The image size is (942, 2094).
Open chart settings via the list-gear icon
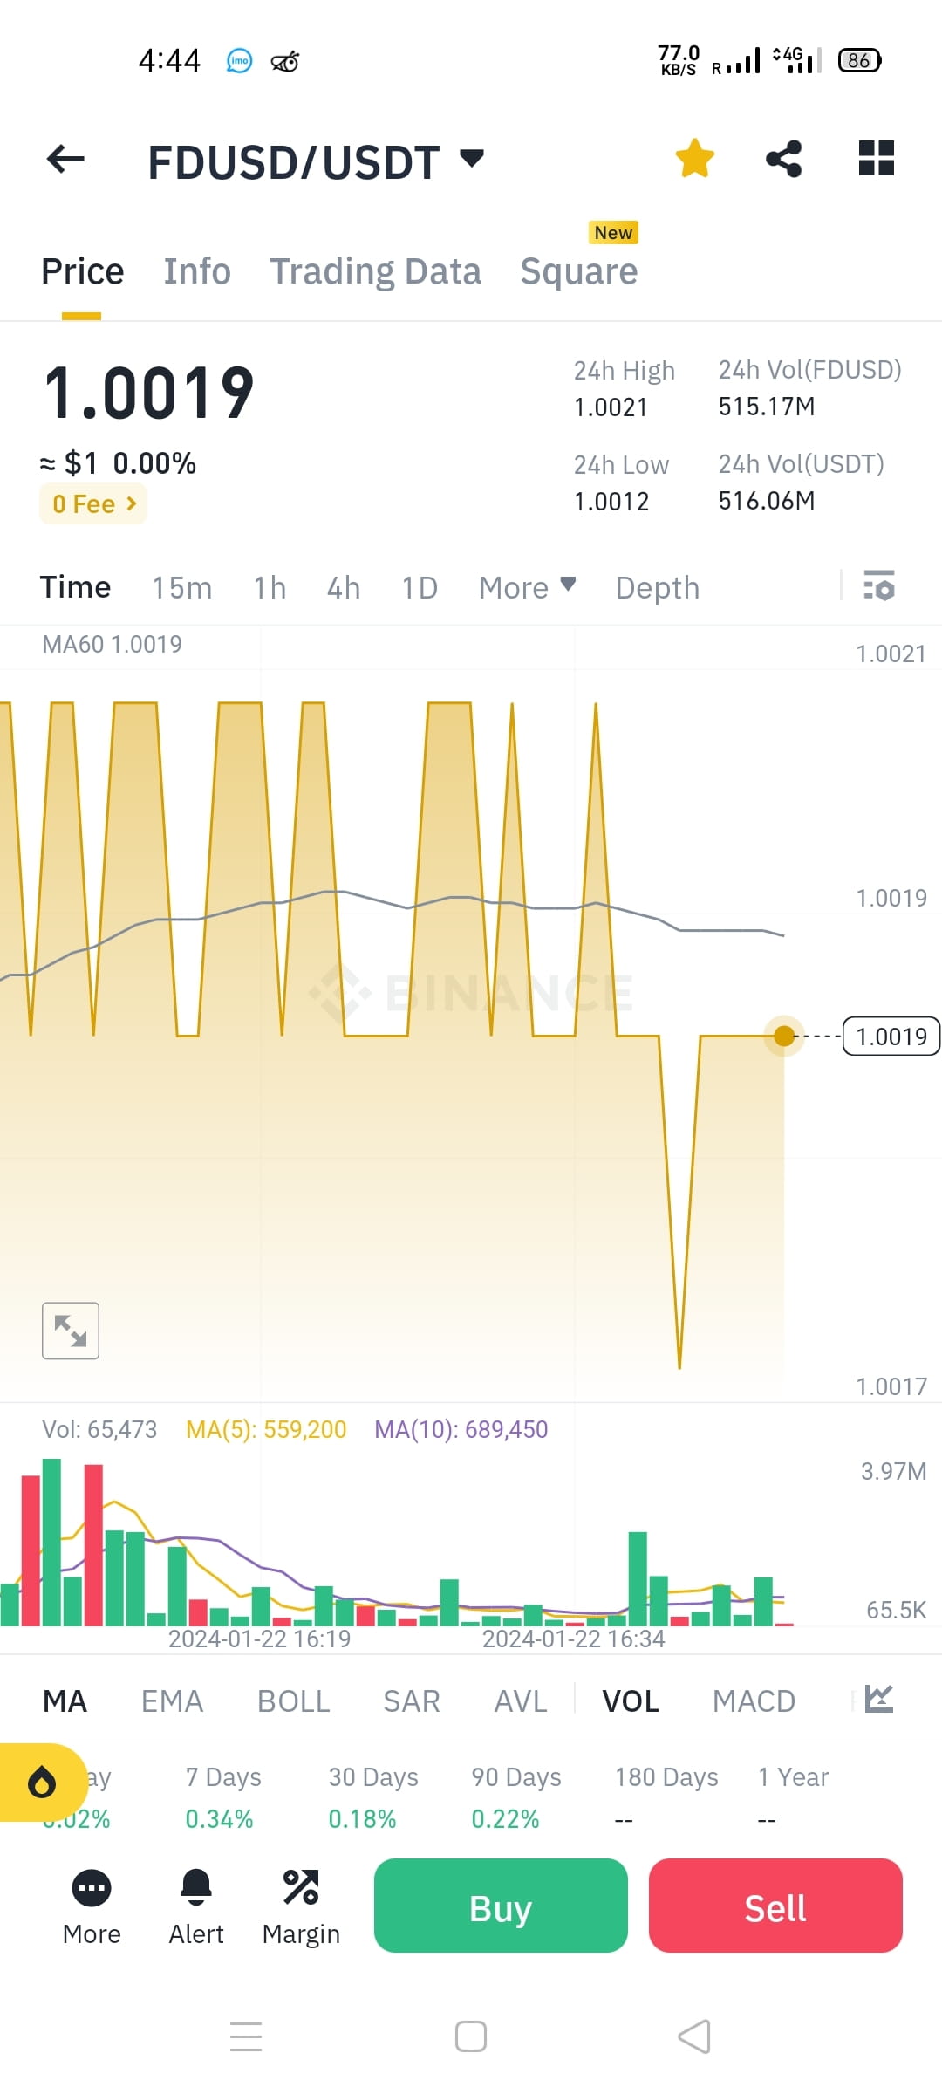click(x=879, y=587)
